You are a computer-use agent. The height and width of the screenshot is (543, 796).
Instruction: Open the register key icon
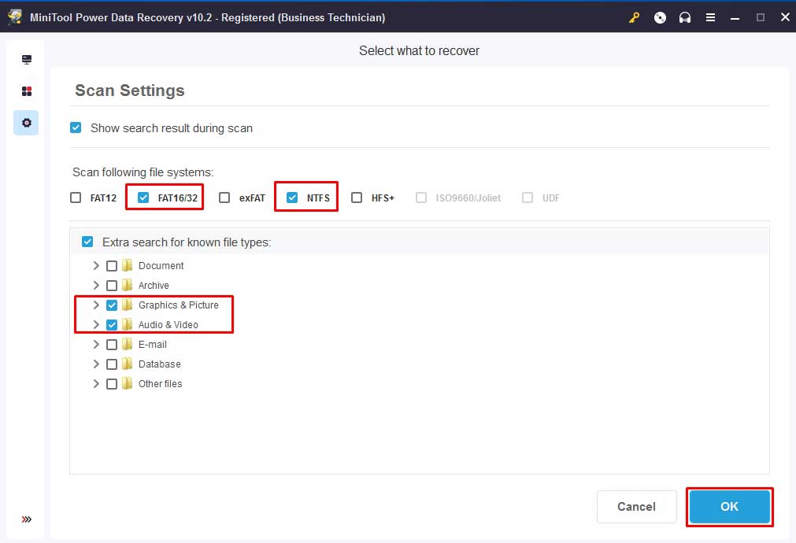click(634, 18)
